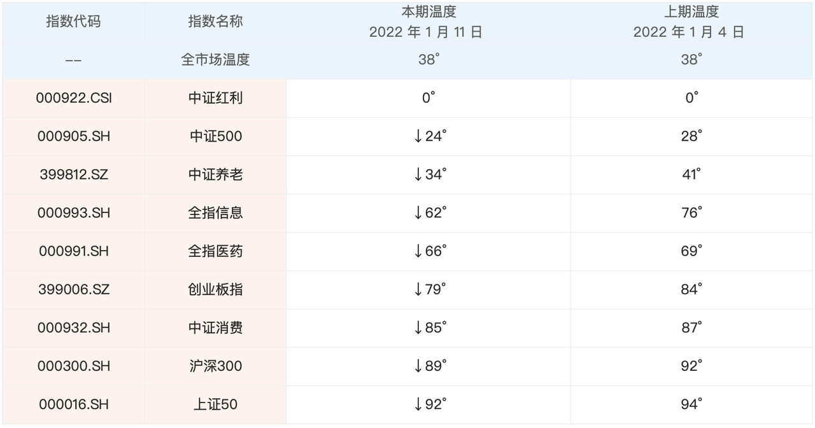Click the 中证消费 index name

click(215, 328)
